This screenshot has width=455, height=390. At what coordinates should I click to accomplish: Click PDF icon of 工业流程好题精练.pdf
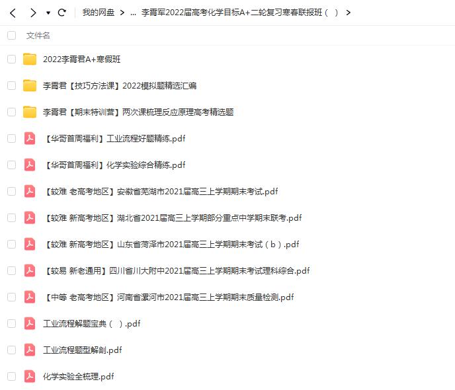pos(30,138)
